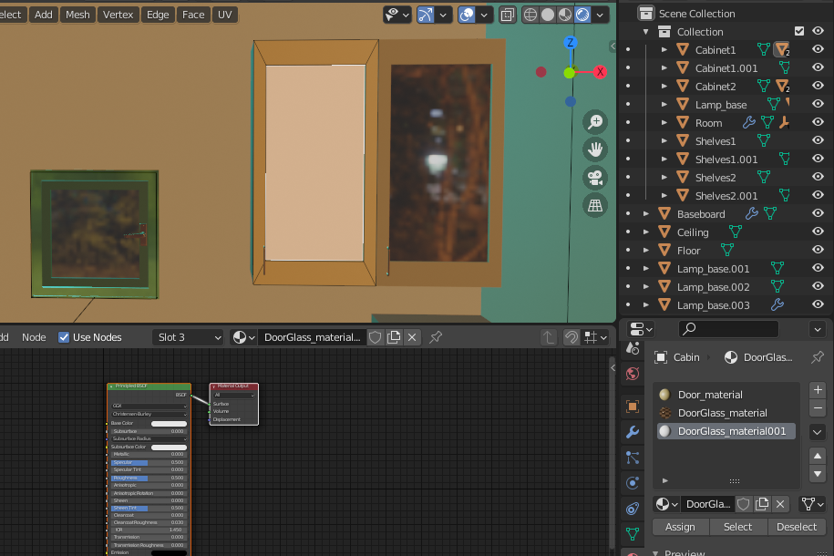Open the Modifier properties wrench tab

(633, 432)
